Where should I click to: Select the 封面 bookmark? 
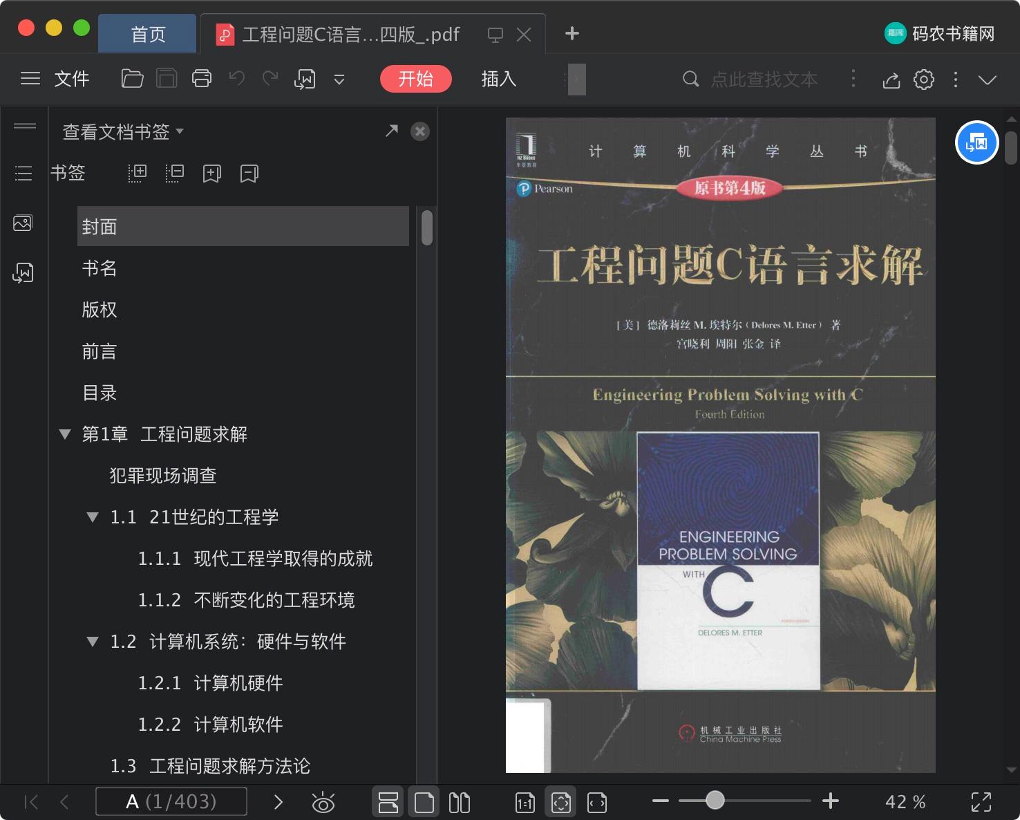click(243, 226)
